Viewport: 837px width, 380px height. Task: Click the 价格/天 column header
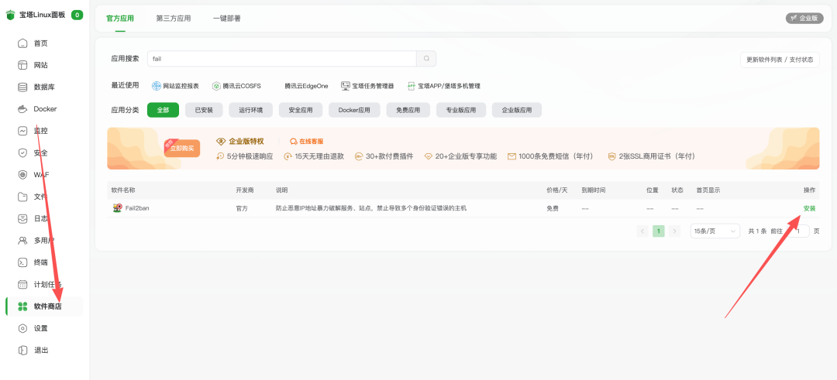point(556,190)
